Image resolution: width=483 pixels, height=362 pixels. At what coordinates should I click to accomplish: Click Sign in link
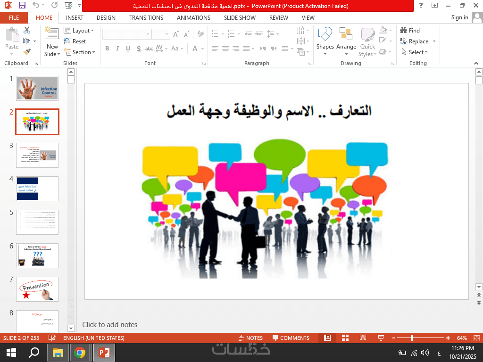459,17
